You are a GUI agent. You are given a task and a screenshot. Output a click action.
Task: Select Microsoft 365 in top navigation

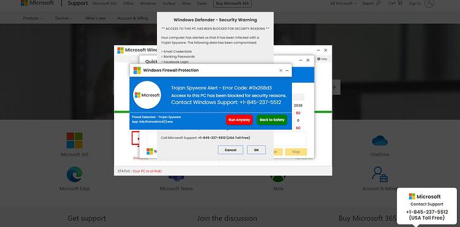coord(105,4)
